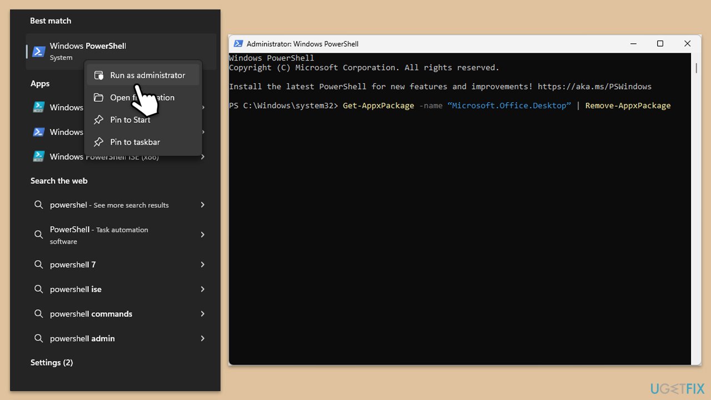Click the Run as administrator shield icon
Image resolution: width=711 pixels, height=400 pixels.
pos(98,75)
